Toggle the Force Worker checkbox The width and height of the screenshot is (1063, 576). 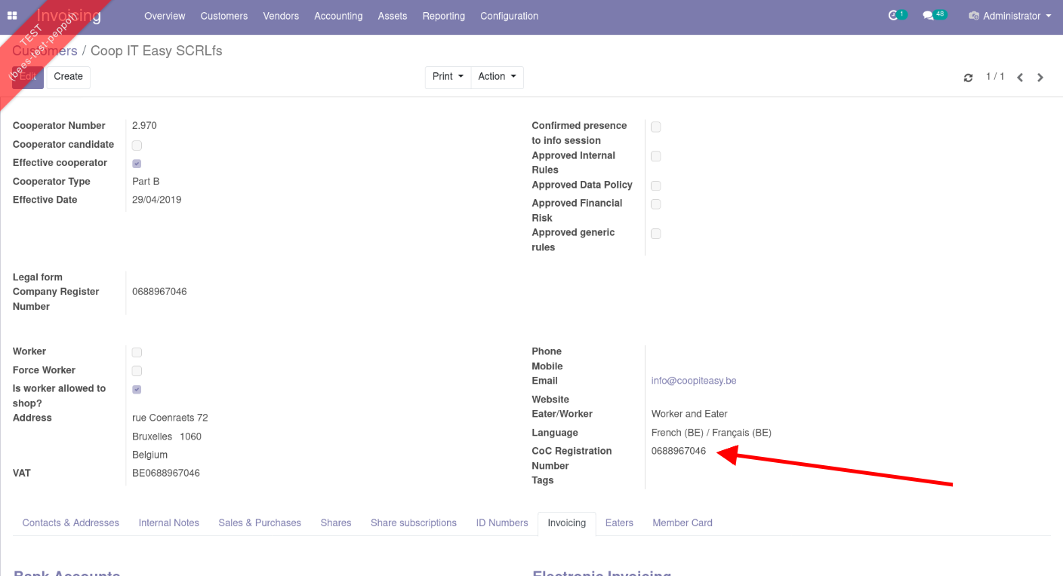coord(137,371)
